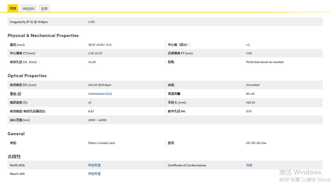Open the 资源 tab
331x187 pixels.
pos(44,9)
